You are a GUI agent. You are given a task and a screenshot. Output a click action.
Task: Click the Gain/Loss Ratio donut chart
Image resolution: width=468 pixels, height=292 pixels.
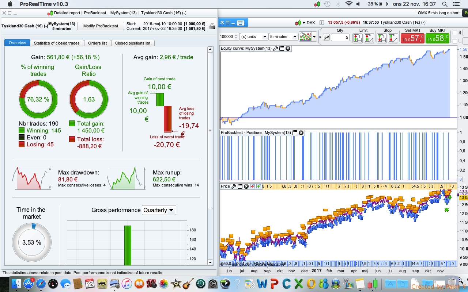click(x=89, y=99)
